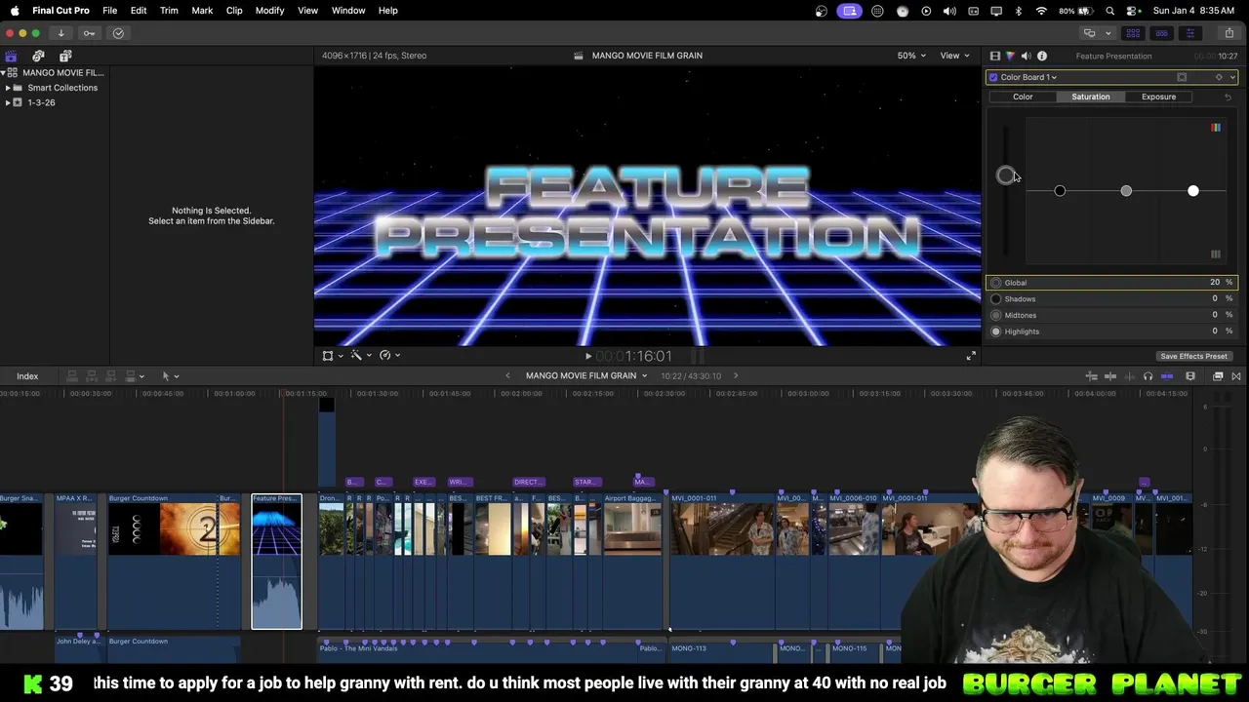
Task: Select the Feature Presentation timeline clip
Action: click(x=277, y=562)
